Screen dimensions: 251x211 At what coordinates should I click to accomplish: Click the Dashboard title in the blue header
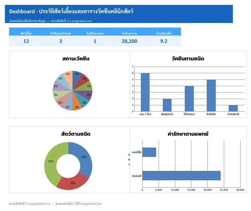tap(71, 12)
